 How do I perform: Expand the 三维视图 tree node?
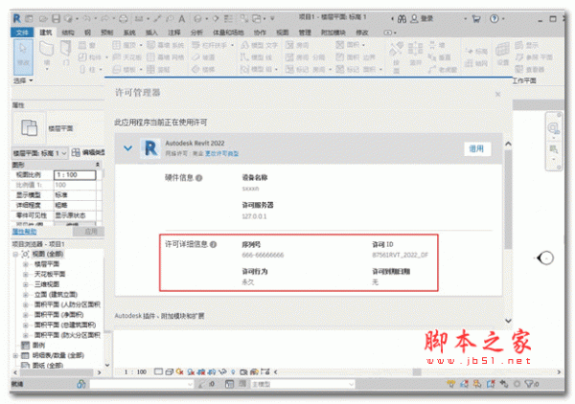pyautogui.click(x=26, y=284)
